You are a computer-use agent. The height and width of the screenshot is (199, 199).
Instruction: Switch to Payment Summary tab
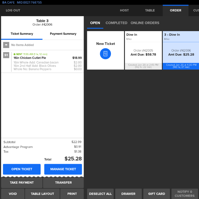[63, 34]
